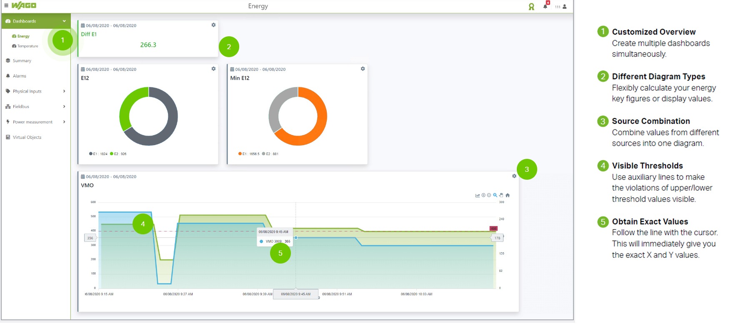Click the line-chart icon in VMO toolbar
The height and width of the screenshot is (329, 736).
click(x=478, y=195)
